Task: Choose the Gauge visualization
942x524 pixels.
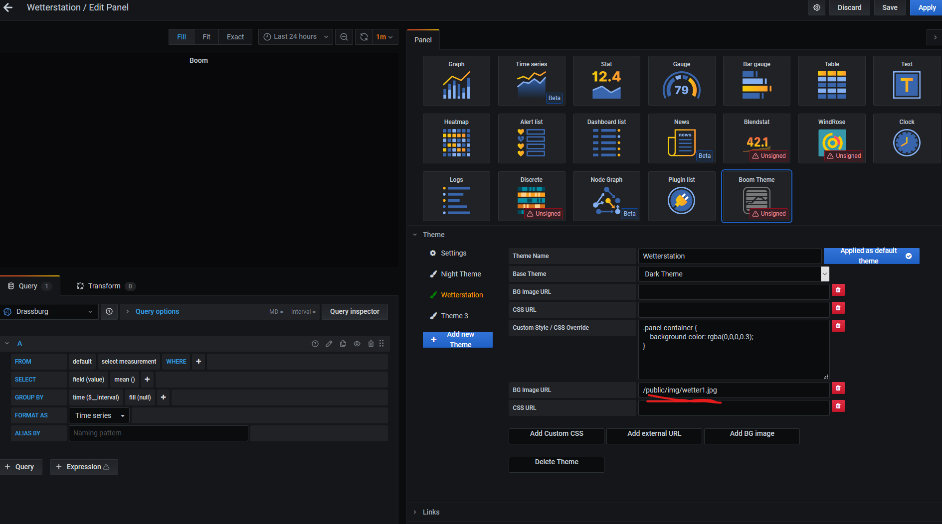Action: (682, 81)
